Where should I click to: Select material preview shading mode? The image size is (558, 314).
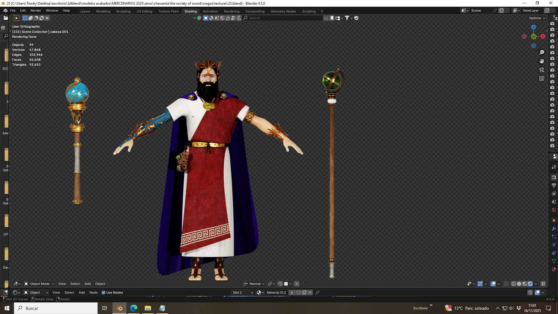tap(525, 284)
